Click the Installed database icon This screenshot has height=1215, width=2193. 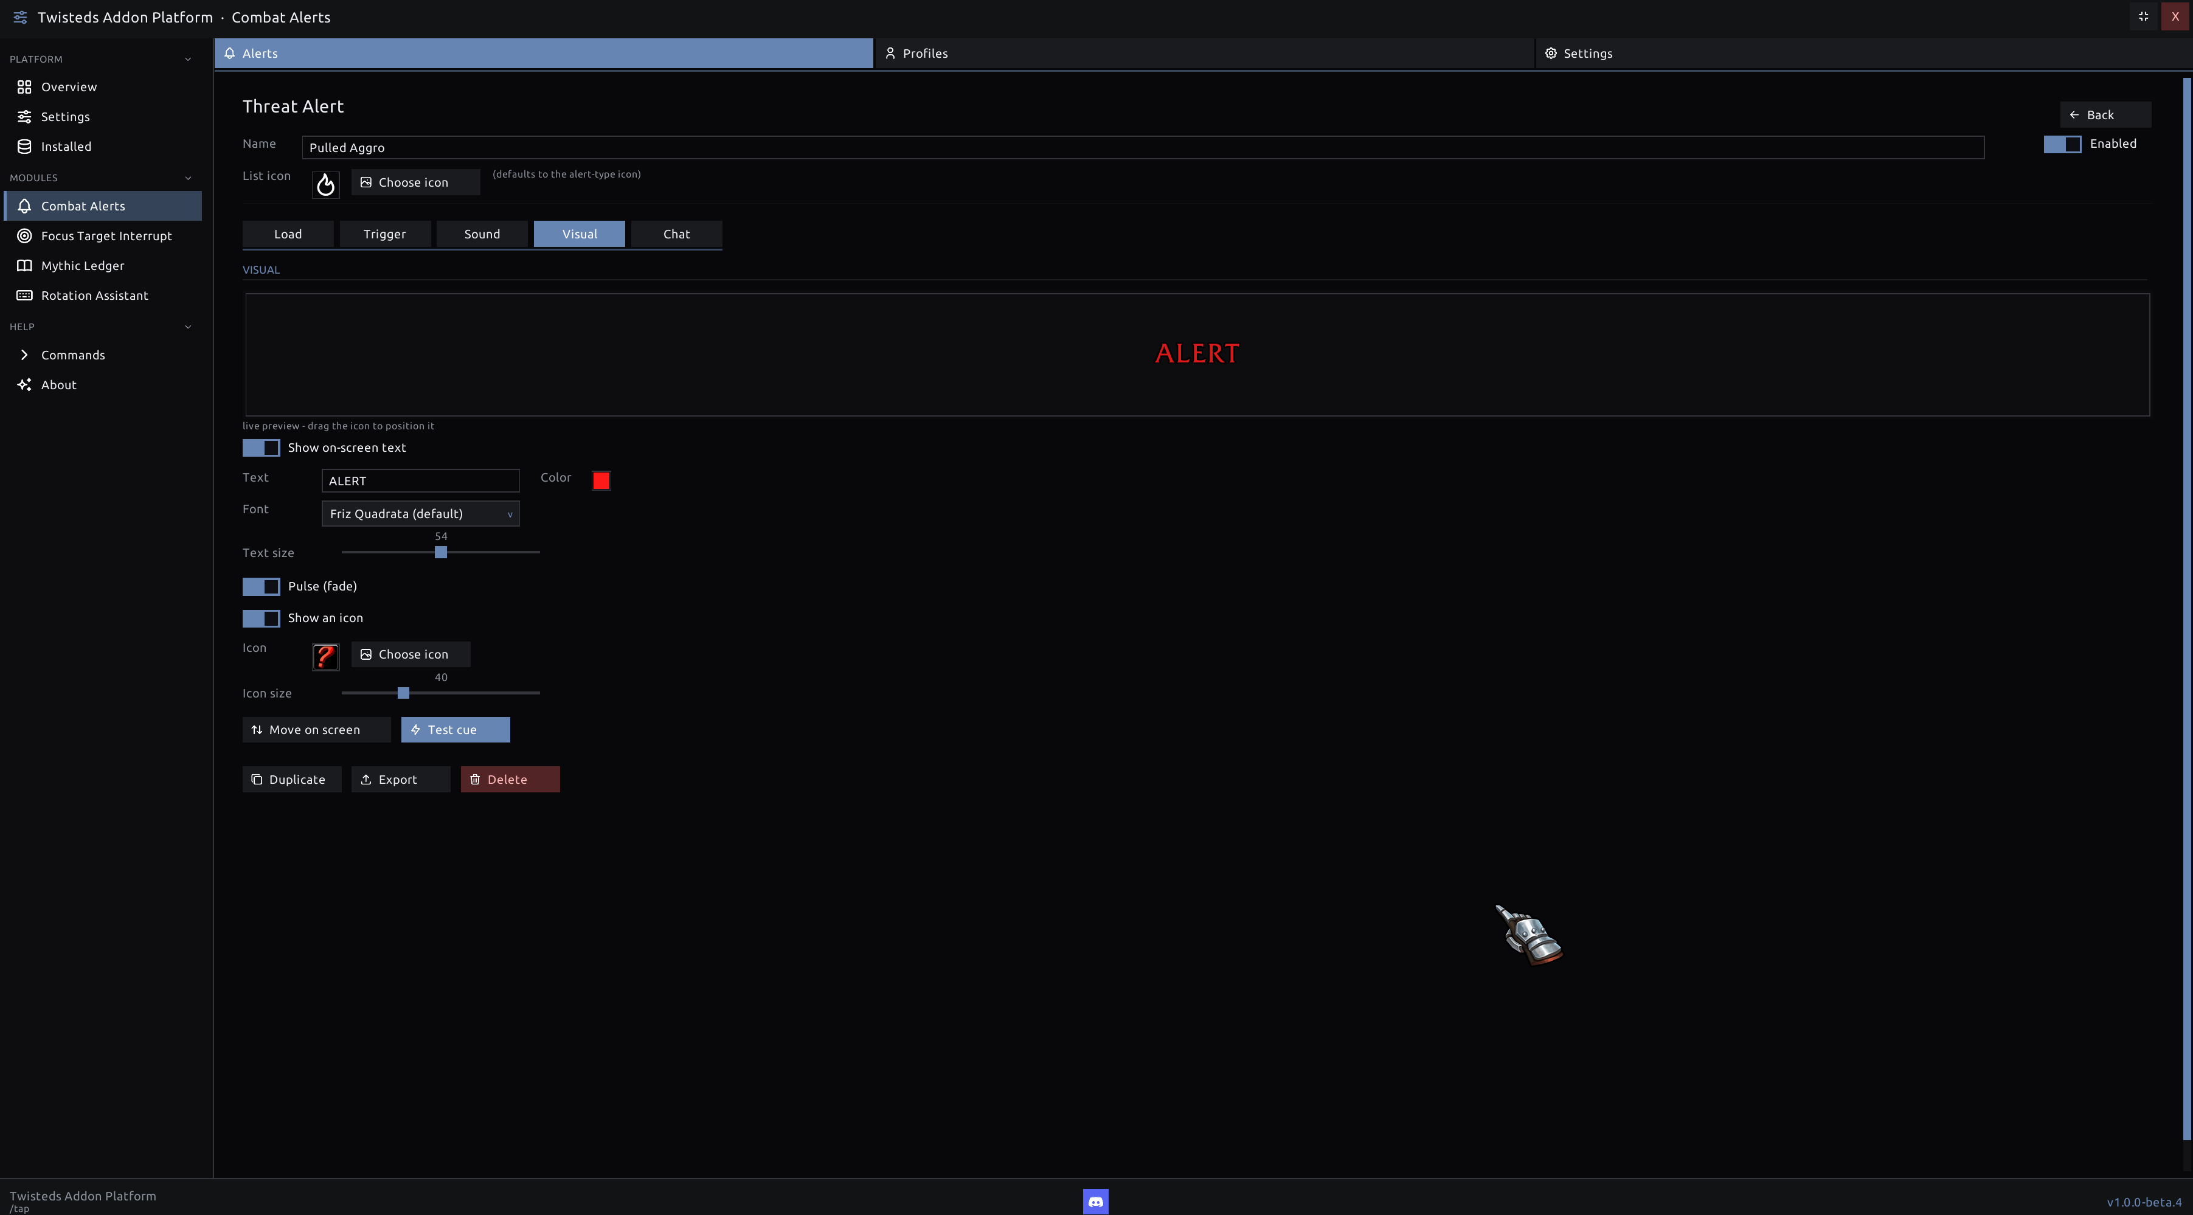click(x=25, y=147)
